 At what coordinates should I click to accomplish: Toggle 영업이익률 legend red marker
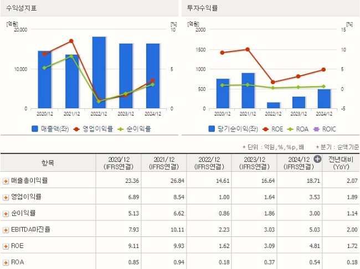(x=76, y=129)
